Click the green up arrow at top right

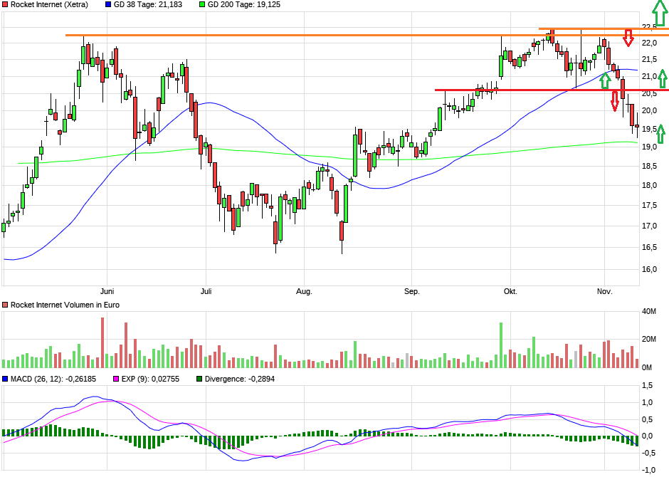(658, 14)
